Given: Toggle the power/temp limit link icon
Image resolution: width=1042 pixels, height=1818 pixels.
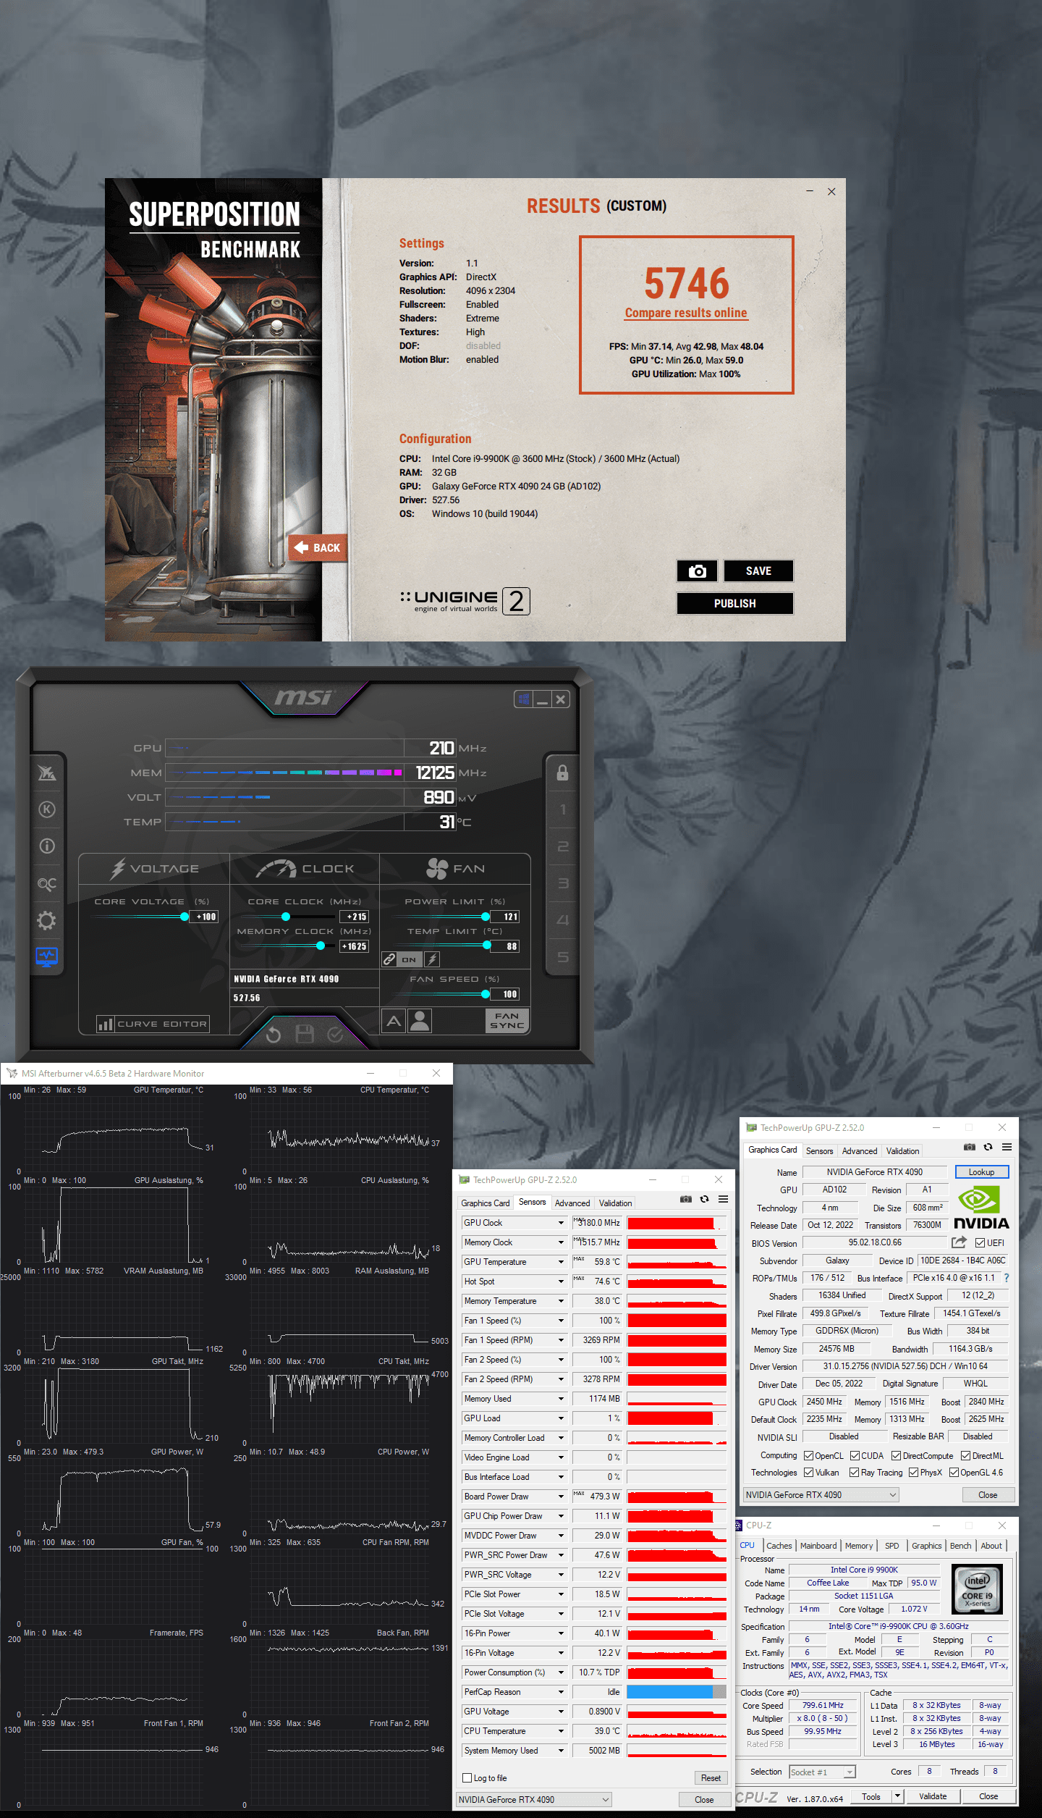Looking at the screenshot, I should pos(389,959).
